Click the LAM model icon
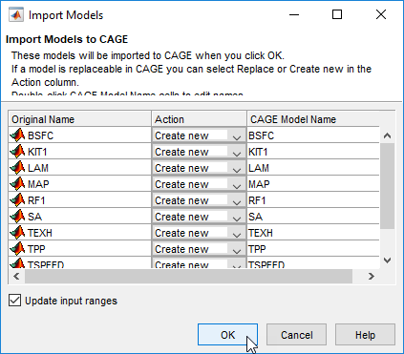The height and width of the screenshot is (354, 404). click(x=17, y=168)
